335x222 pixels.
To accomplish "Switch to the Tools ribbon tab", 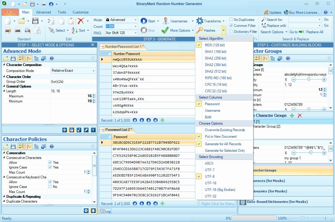I will (x=62, y=12).
